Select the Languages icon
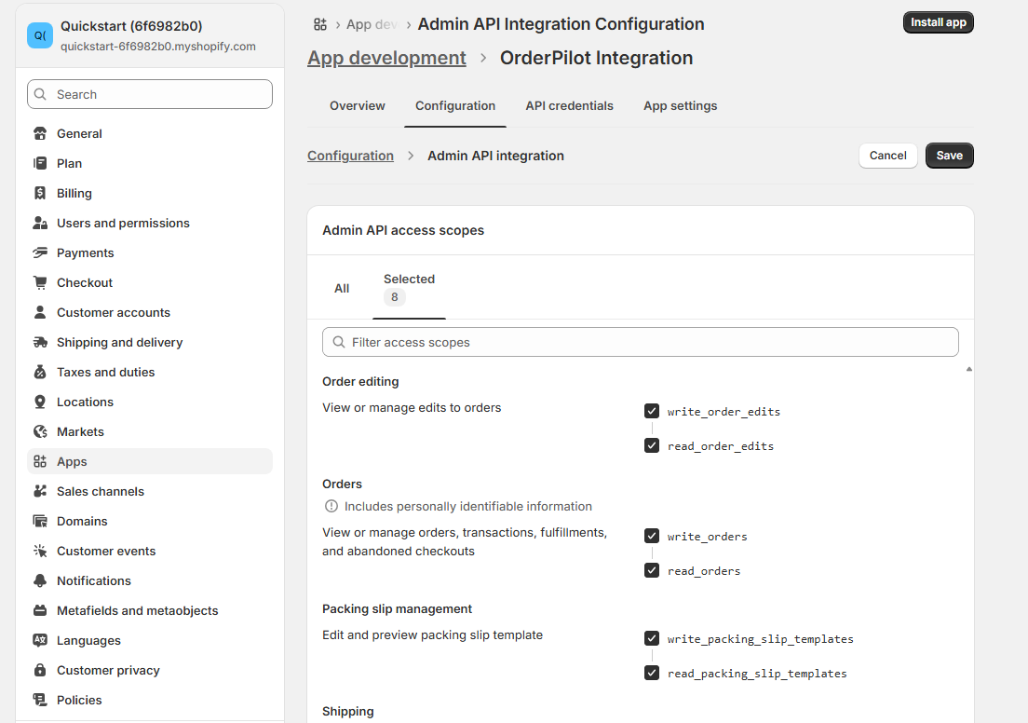 click(41, 640)
